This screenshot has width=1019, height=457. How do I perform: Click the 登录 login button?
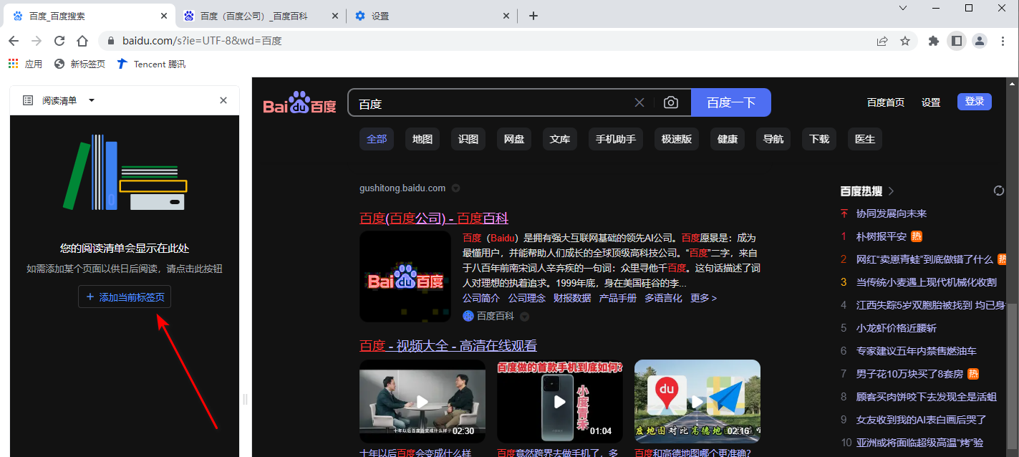coord(975,102)
